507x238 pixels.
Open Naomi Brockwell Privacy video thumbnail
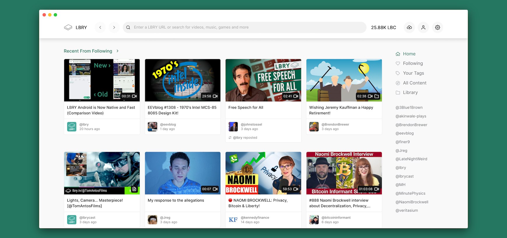tap(263, 173)
